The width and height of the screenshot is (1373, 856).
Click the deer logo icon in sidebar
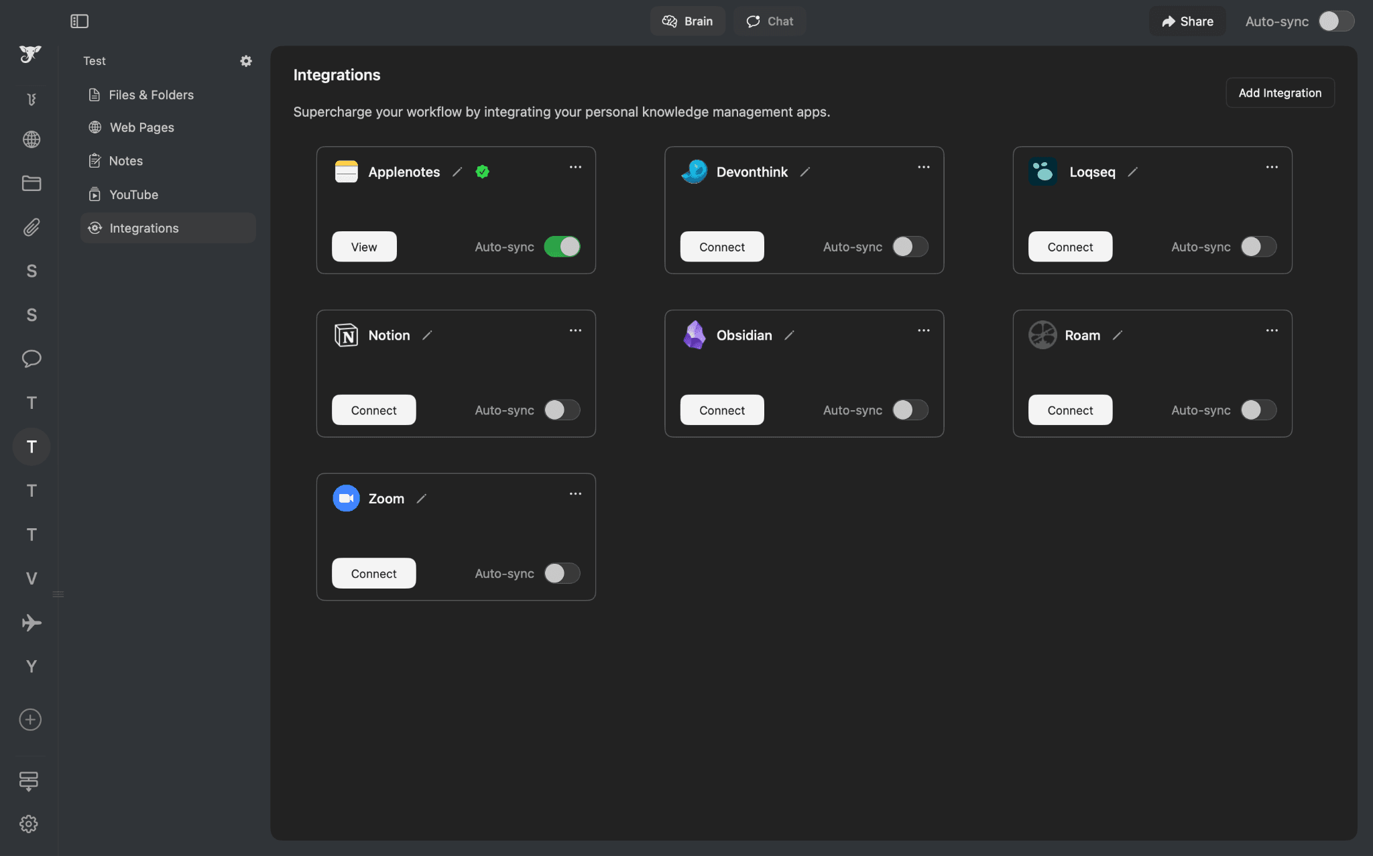click(x=30, y=54)
